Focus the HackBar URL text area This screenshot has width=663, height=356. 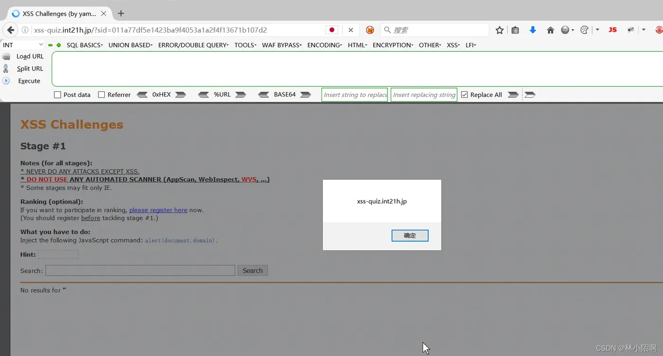(x=357, y=69)
